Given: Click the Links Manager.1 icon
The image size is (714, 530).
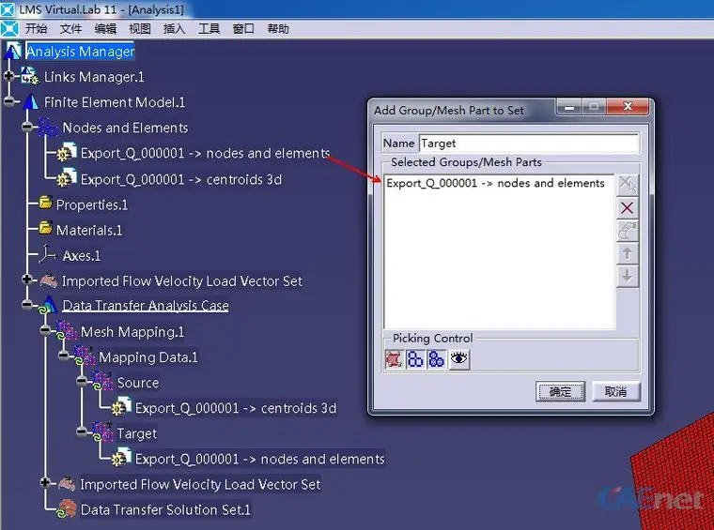Looking at the screenshot, I should click(30, 76).
